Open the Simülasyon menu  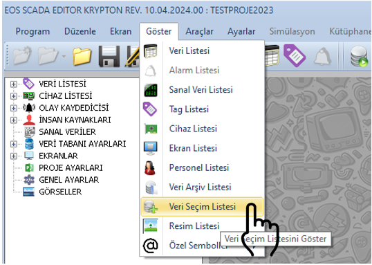[292, 31]
